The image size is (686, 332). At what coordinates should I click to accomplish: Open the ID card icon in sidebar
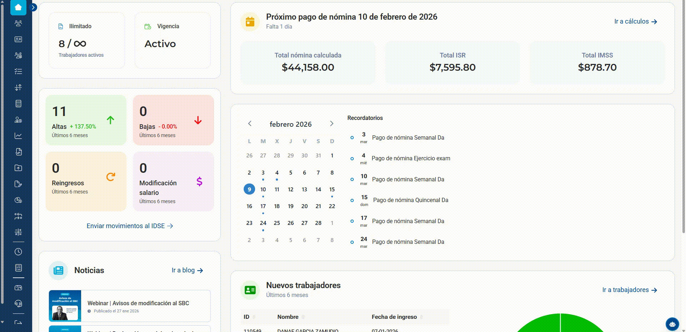coord(18,39)
